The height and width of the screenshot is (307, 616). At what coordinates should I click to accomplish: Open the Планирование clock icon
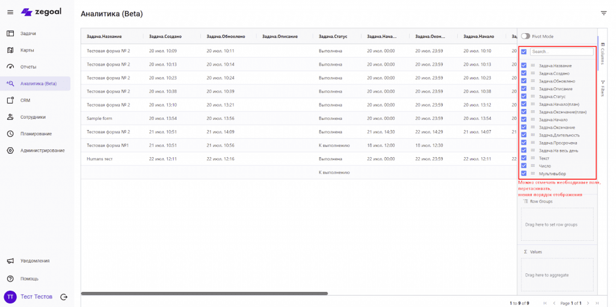10,134
